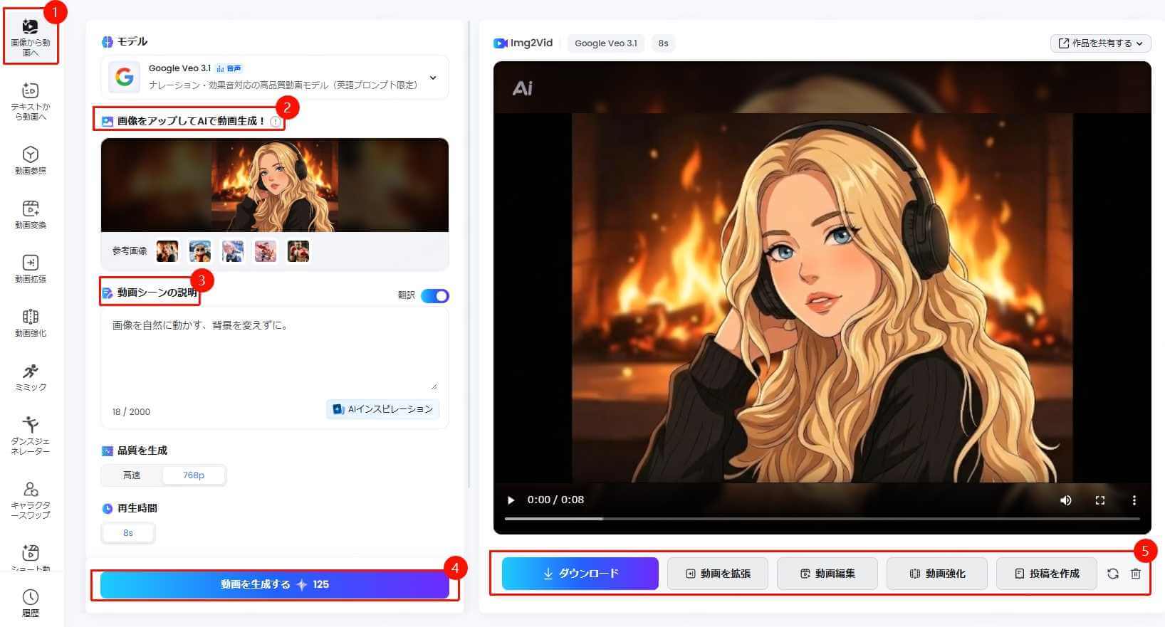Click the 動画を生成する 125 button
This screenshot has width=1165, height=627.
click(x=275, y=584)
